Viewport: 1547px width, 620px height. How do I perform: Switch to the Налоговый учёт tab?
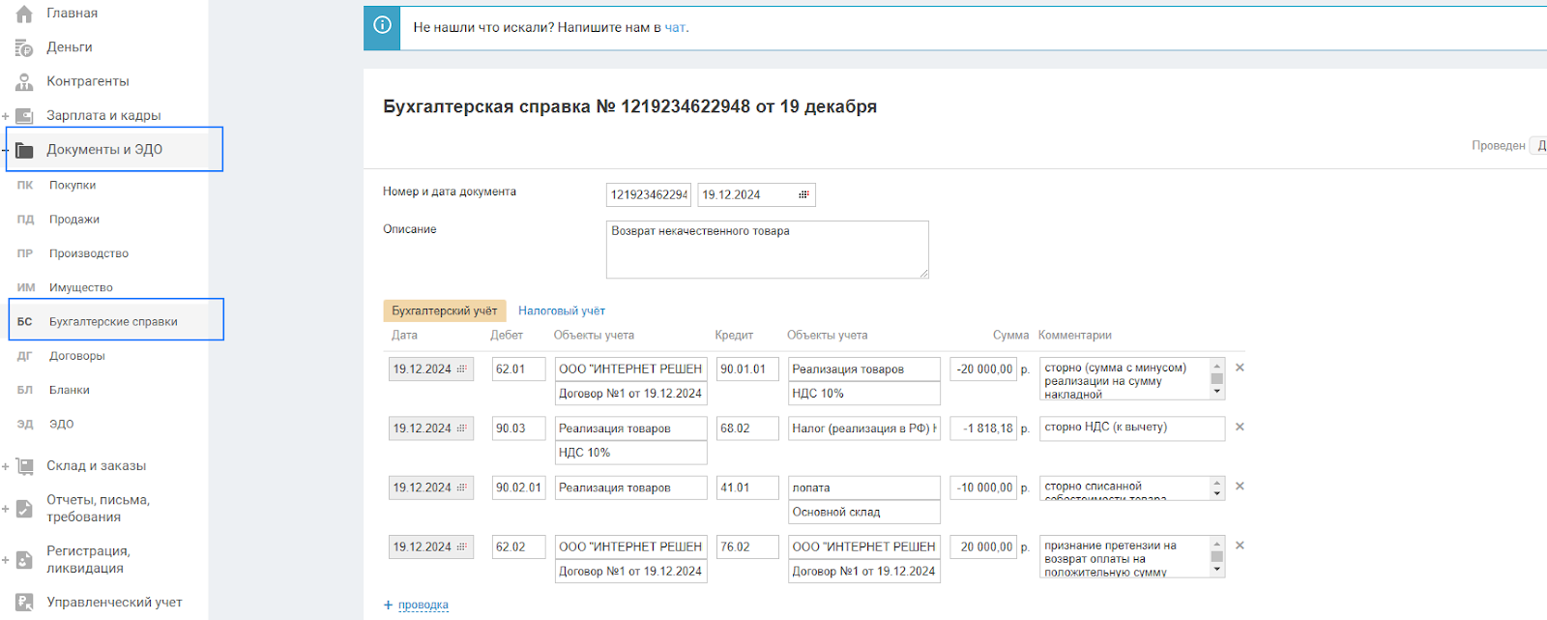click(x=562, y=310)
